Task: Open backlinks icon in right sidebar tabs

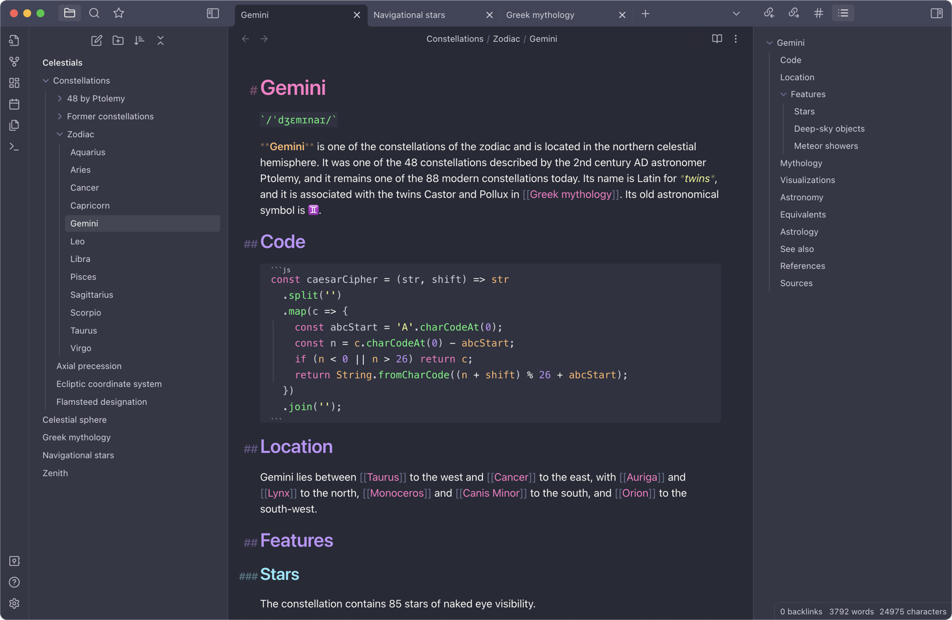Action: 769,13
